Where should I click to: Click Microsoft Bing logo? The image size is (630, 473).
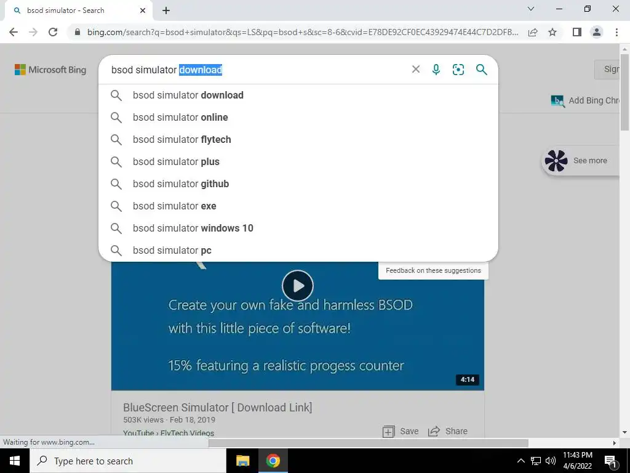pos(50,70)
